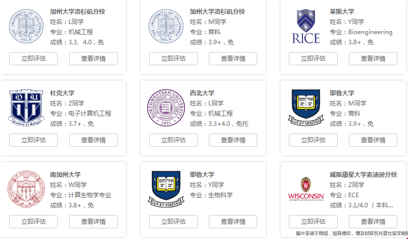Click the 加州大学洛杉矶分校 title above 姓名：M同学
The image size is (408, 239).
point(217,12)
